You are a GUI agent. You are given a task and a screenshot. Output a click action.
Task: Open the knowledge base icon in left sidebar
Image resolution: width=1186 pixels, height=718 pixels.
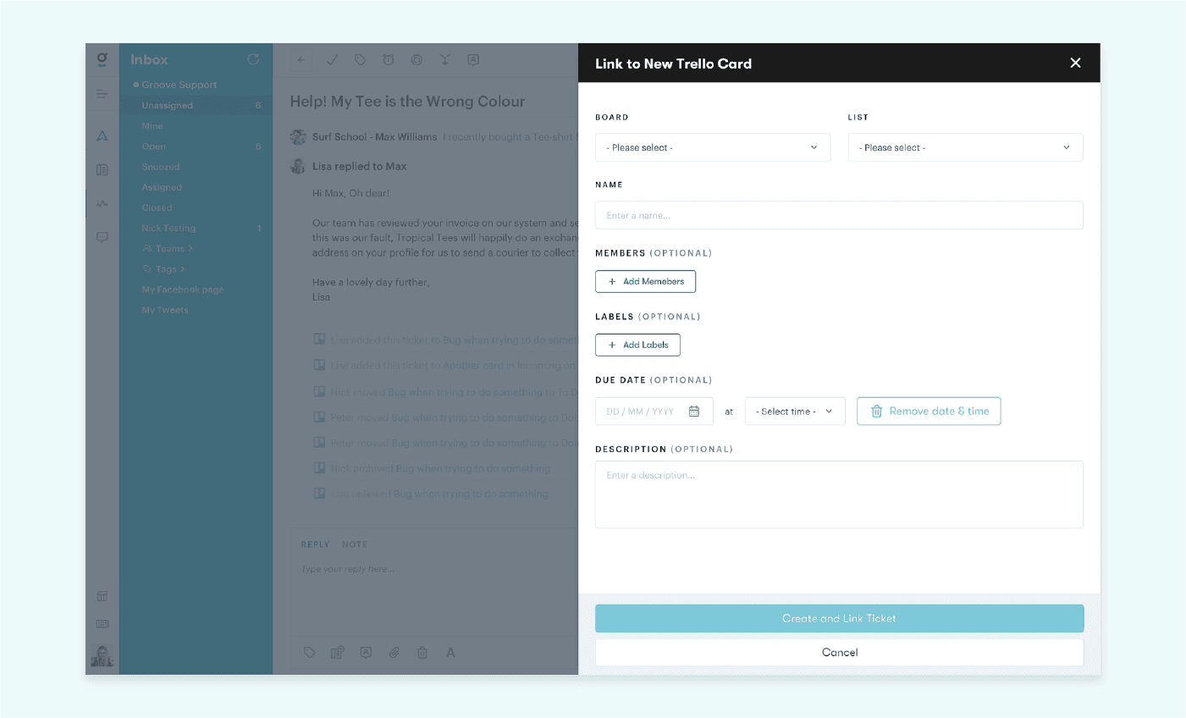(x=102, y=169)
